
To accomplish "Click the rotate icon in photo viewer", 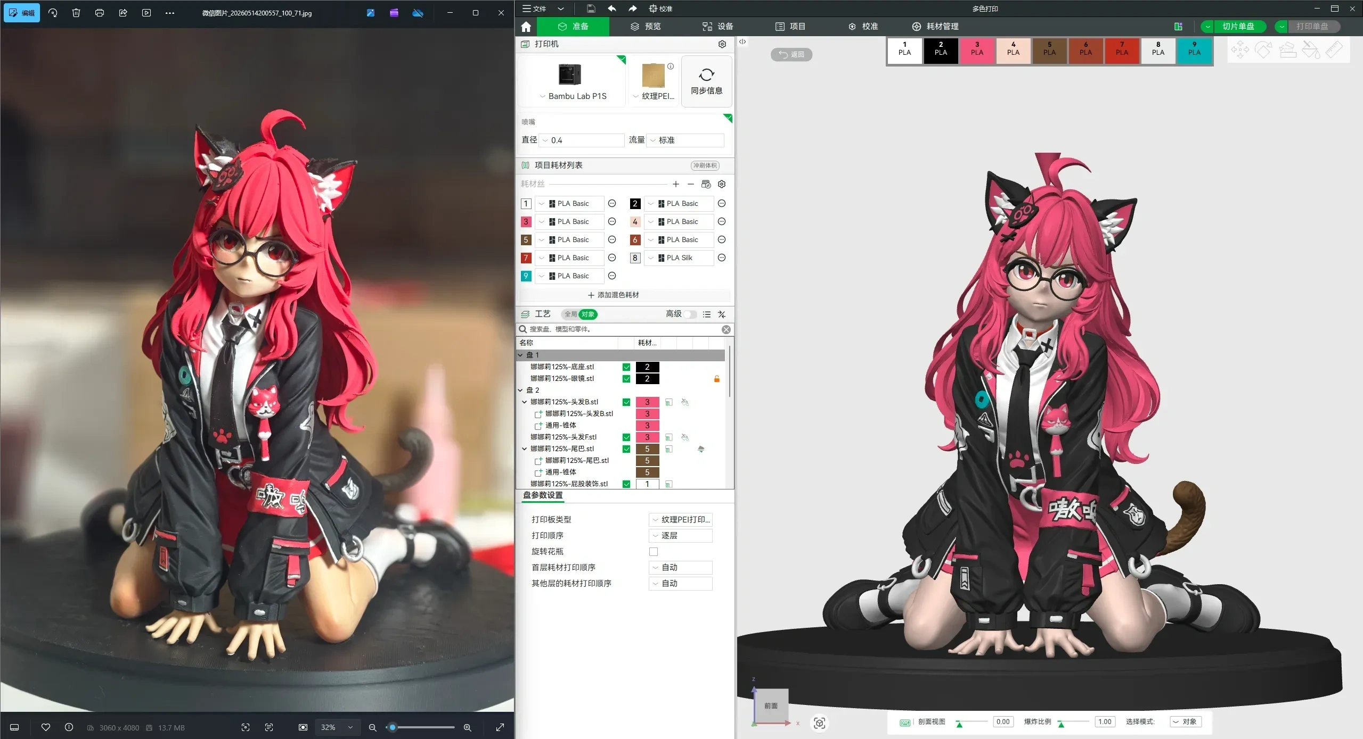I will [53, 13].
